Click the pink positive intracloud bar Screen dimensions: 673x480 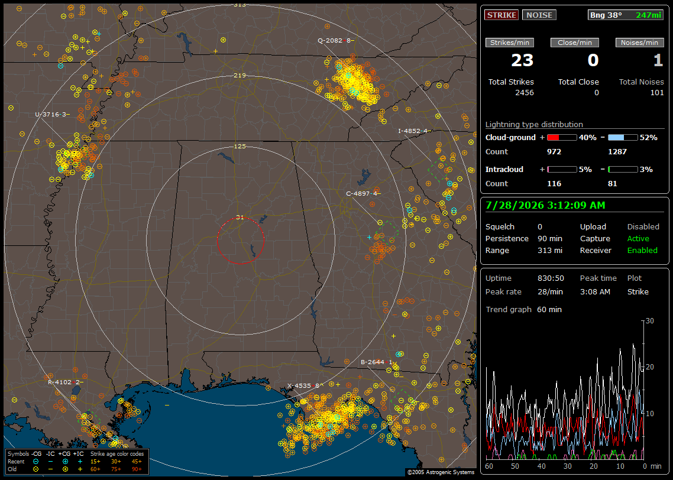pyautogui.click(x=562, y=170)
